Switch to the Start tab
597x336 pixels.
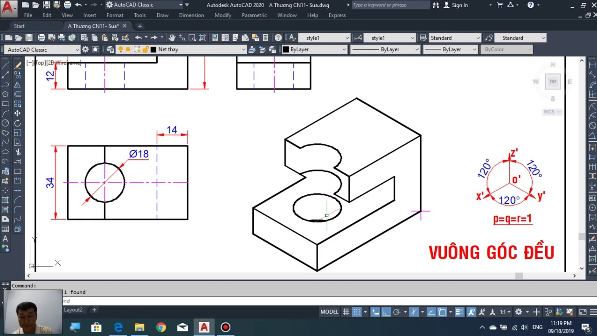point(19,26)
